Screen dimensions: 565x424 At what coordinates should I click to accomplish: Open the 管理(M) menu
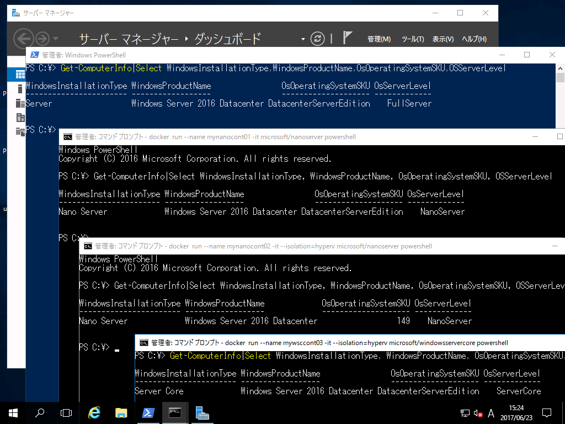380,39
